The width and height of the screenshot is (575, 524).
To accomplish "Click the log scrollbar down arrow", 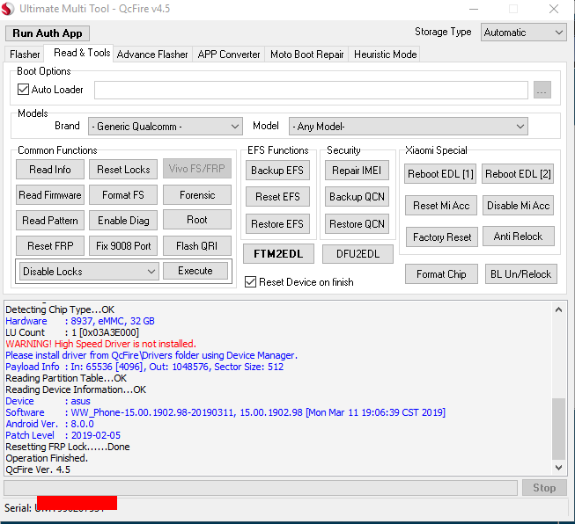I will coord(558,468).
